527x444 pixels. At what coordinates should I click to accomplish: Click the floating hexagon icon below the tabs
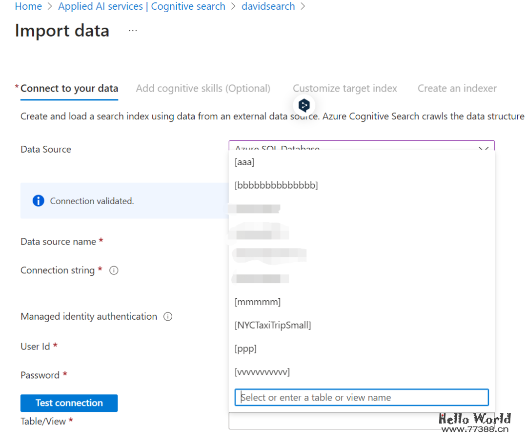(304, 105)
